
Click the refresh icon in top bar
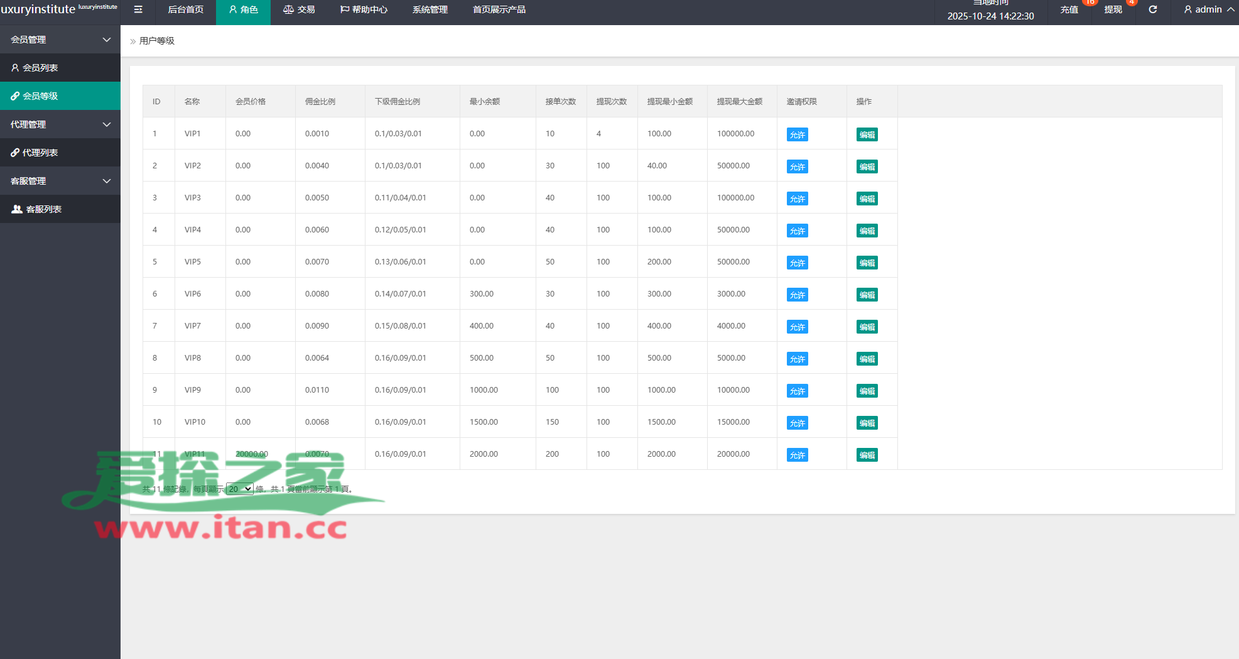[1153, 9]
